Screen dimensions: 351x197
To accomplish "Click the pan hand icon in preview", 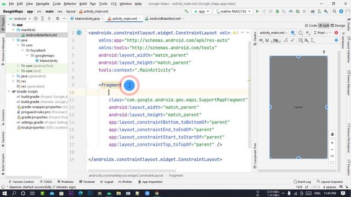I will (332, 134).
